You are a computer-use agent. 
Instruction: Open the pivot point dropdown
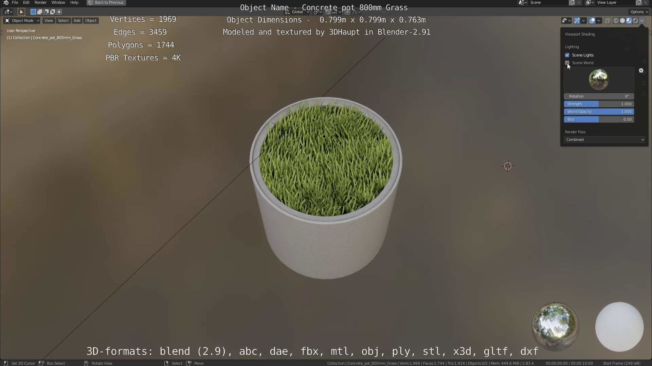coord(317,12)
